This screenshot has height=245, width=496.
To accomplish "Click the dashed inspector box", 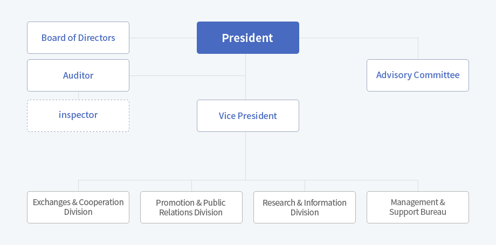I will (78, 116).
